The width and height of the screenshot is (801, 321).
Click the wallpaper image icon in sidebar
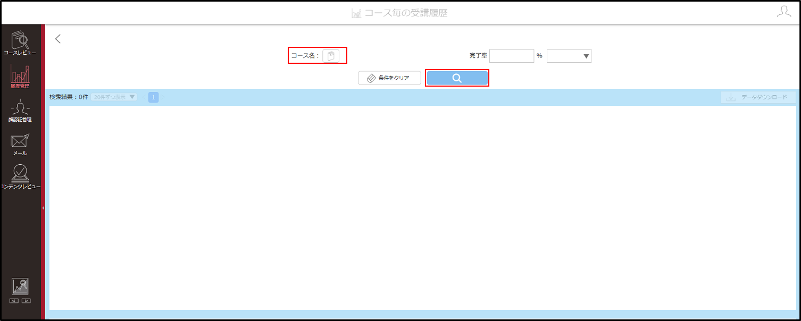(20, 286)
